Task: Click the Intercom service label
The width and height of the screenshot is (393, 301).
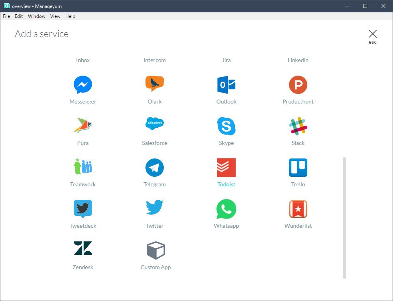Action: click(x=155, y=60)
